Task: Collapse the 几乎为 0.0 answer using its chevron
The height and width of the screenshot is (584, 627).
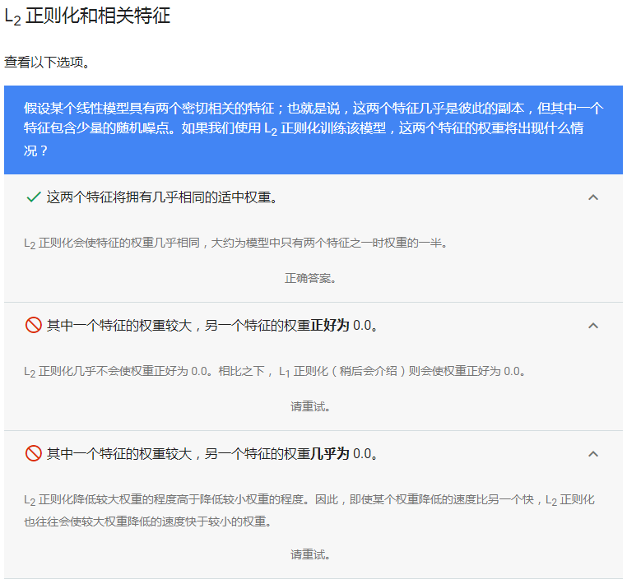Action: click(593, 454)
